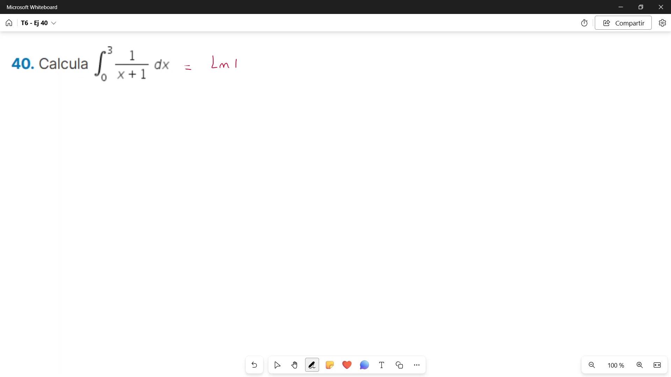Open the shapes tool
Viewport: 671px width, 377px height.
pyautogui.click(x=399, y=365)
